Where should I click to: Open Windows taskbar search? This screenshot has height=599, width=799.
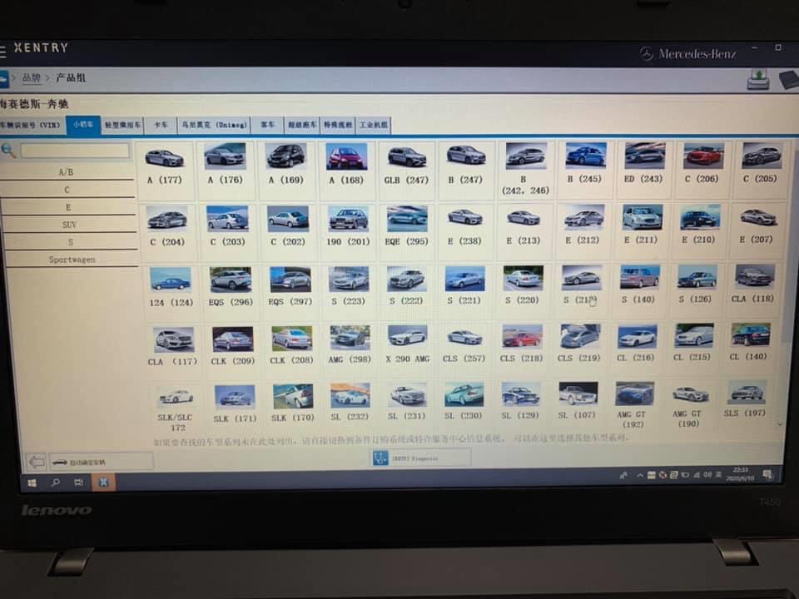56,483
